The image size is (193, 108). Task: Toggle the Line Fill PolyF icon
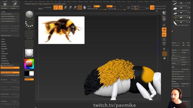click(164, 44)
